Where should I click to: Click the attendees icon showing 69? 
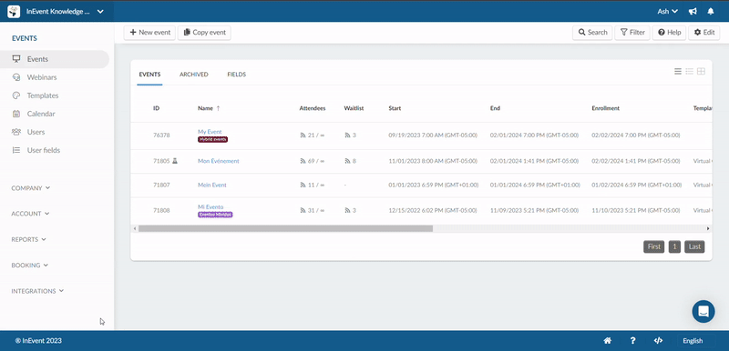point(303,161)
